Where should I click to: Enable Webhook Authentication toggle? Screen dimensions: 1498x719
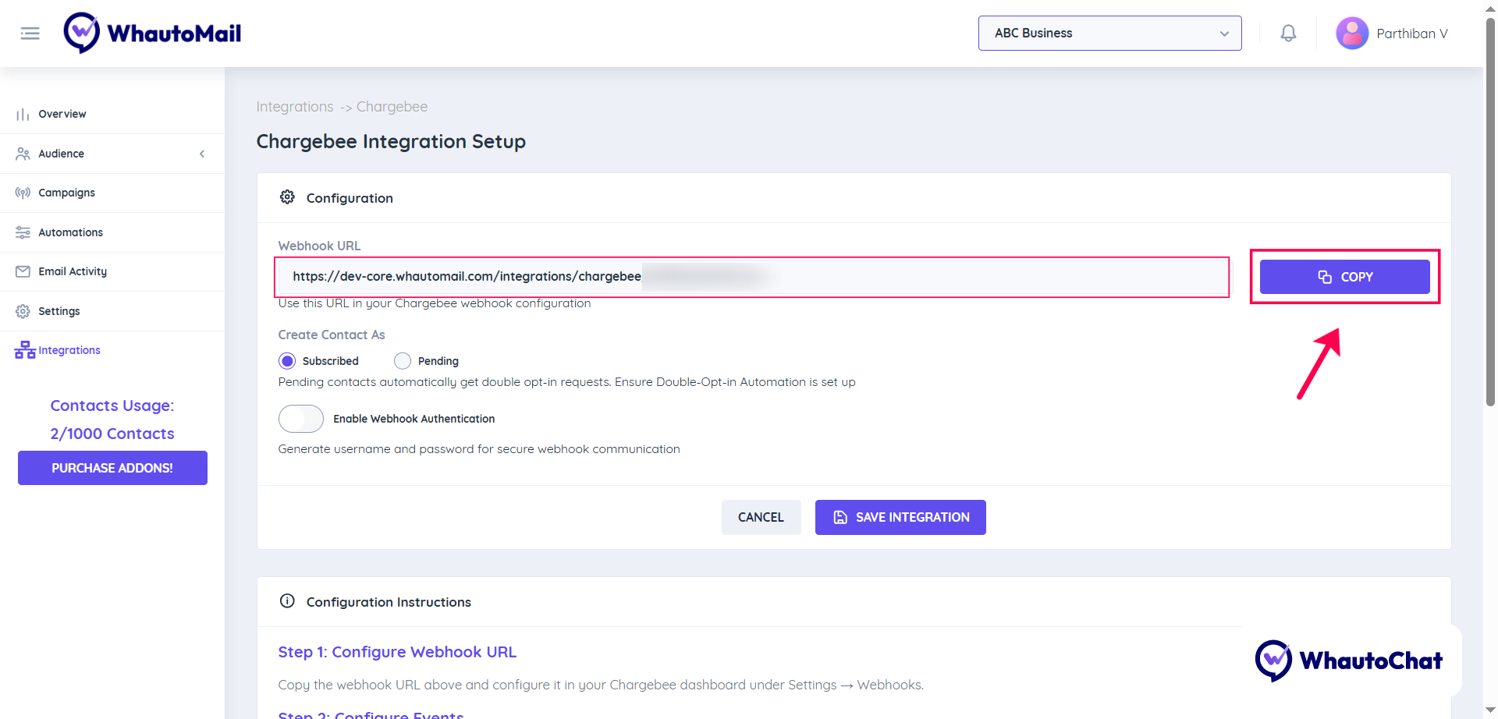(300, 419)
